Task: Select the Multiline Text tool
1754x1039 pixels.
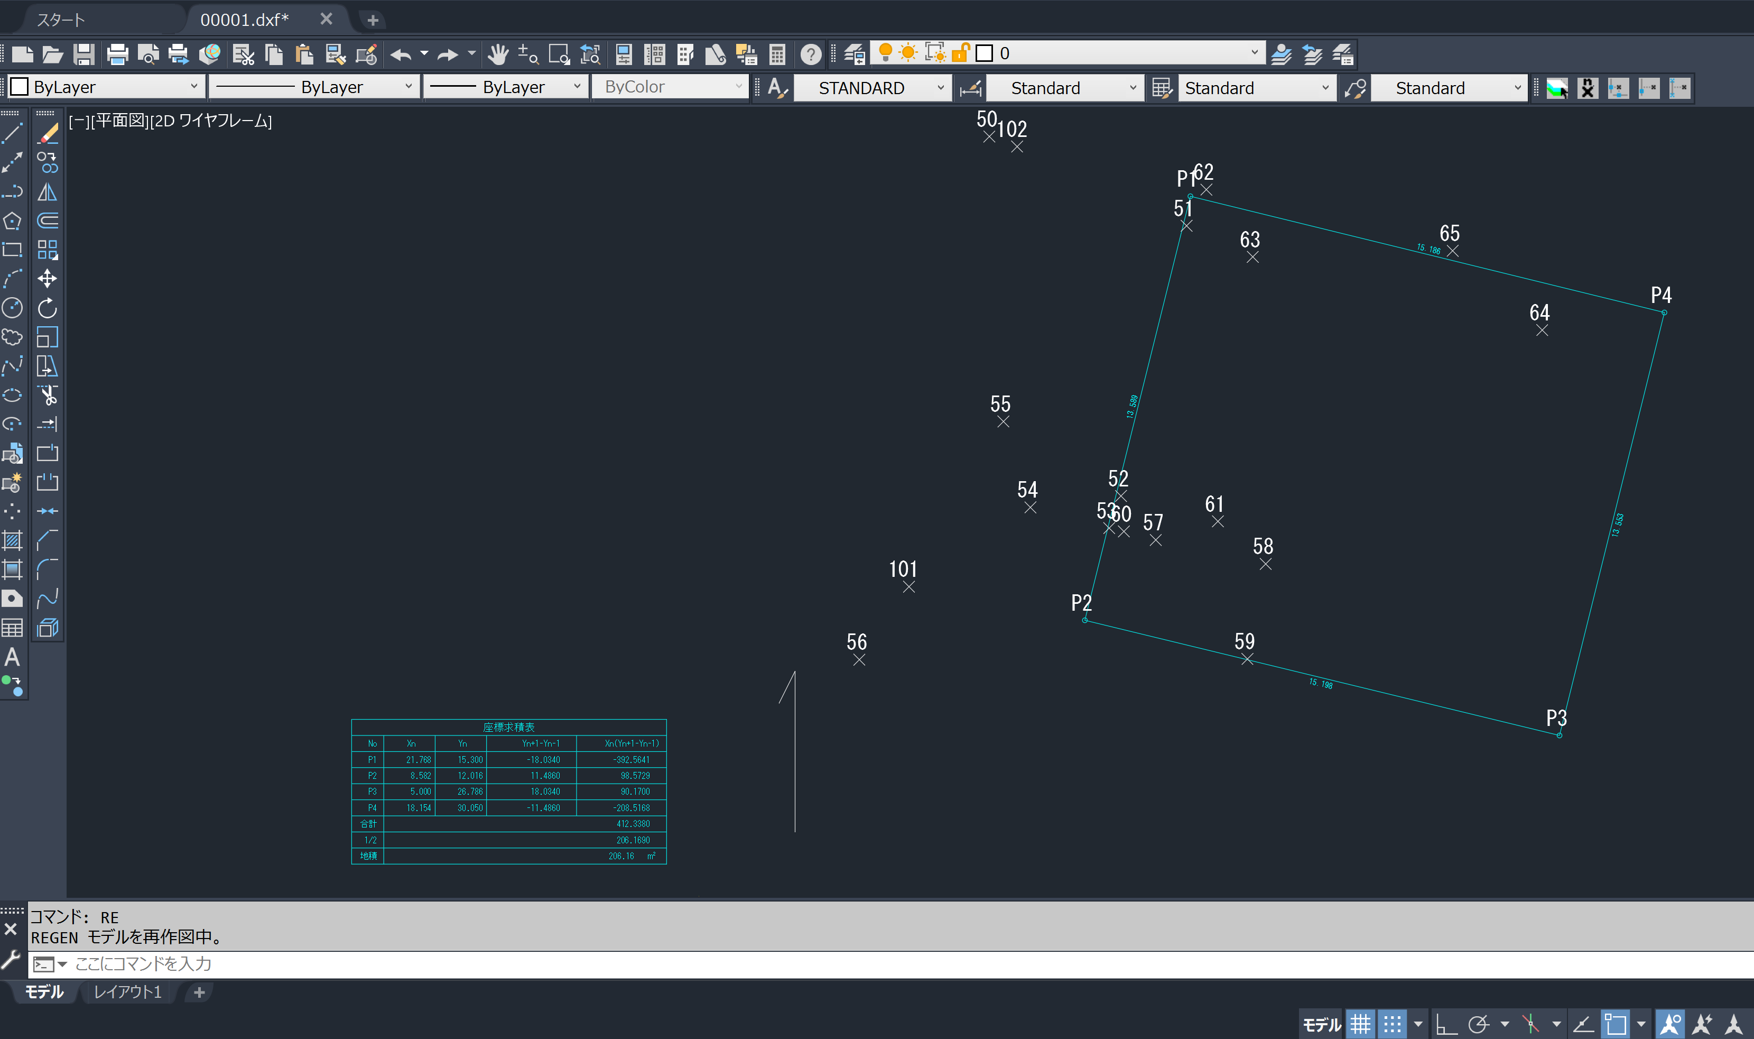Action: pyautogui.click(x=13, y=657)
